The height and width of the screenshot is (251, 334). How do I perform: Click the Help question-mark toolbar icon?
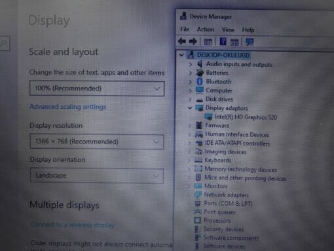coord(223,41)
